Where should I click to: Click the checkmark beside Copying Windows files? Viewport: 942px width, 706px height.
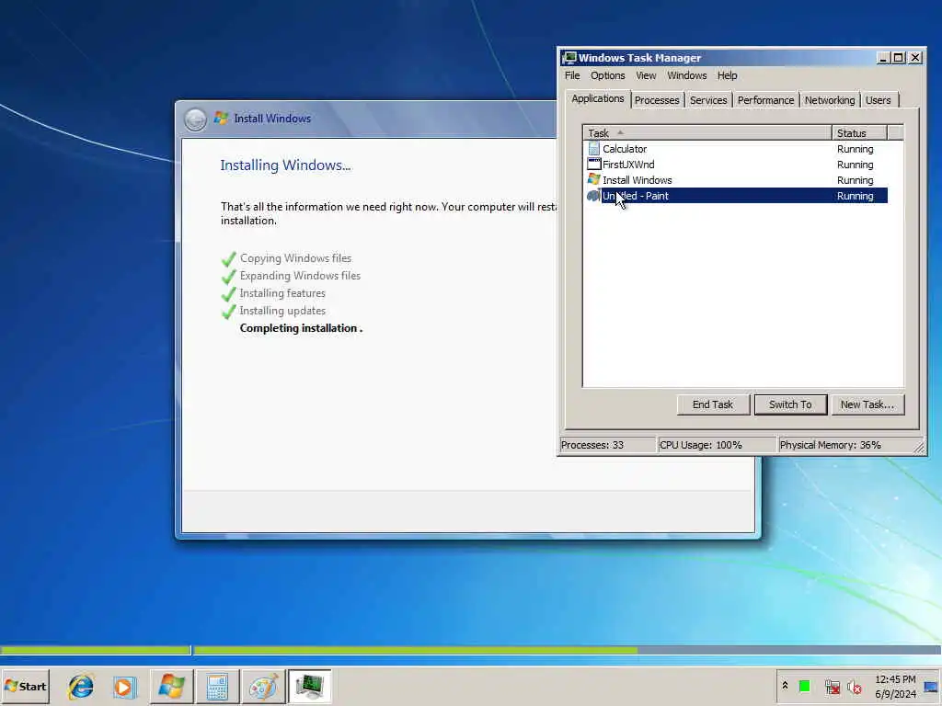click(228, 259)
